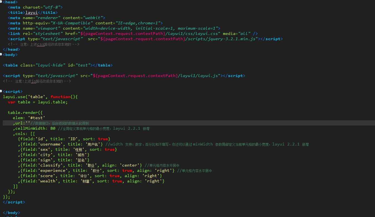Click the "viewport" meta name value
The height and width of the screenshot is (217, 375).
tap(48, 28)
